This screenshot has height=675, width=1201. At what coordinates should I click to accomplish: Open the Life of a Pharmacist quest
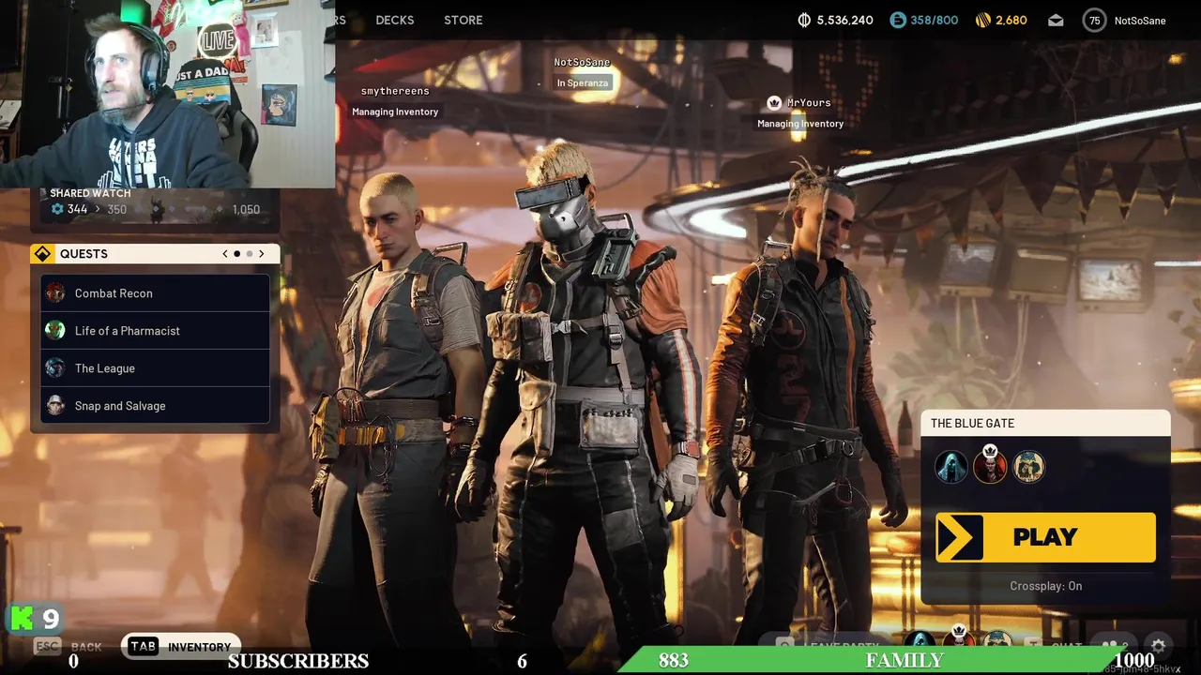click(x=156, y=331)
